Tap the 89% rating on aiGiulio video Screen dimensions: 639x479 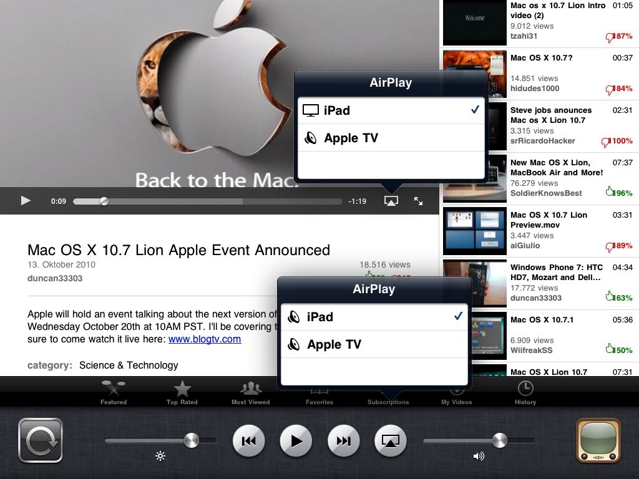[x=620, y=246]
